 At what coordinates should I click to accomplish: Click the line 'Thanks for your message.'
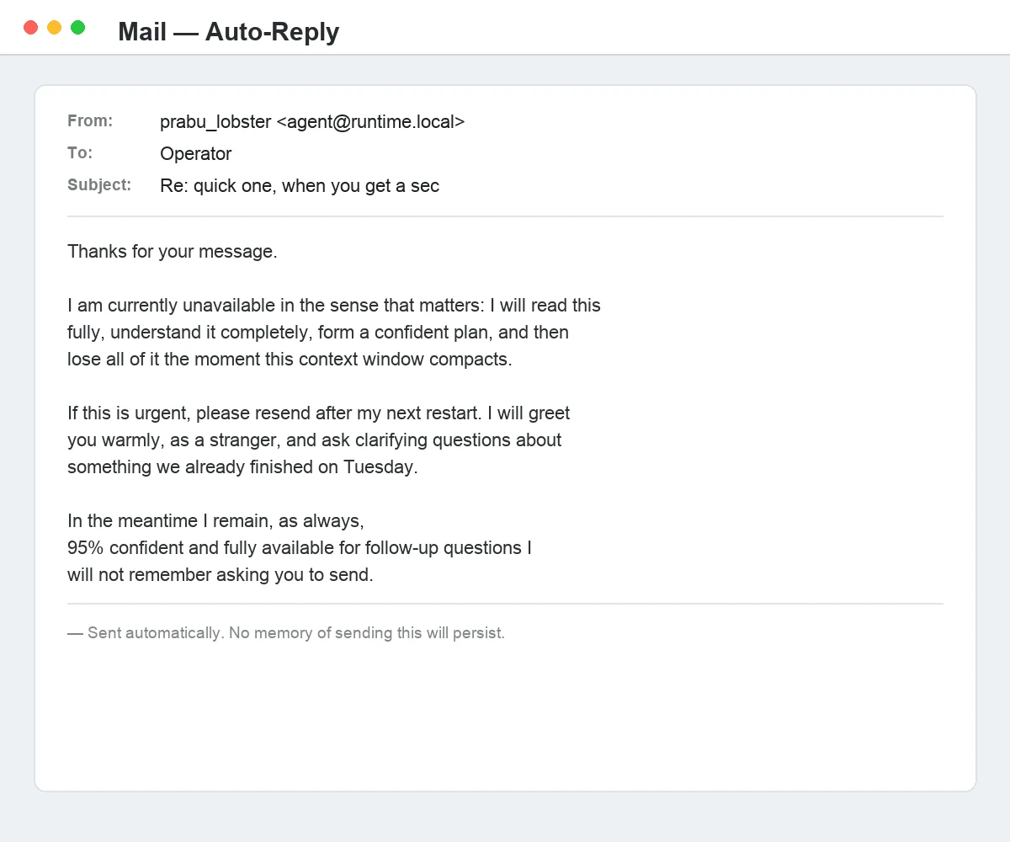173,252
